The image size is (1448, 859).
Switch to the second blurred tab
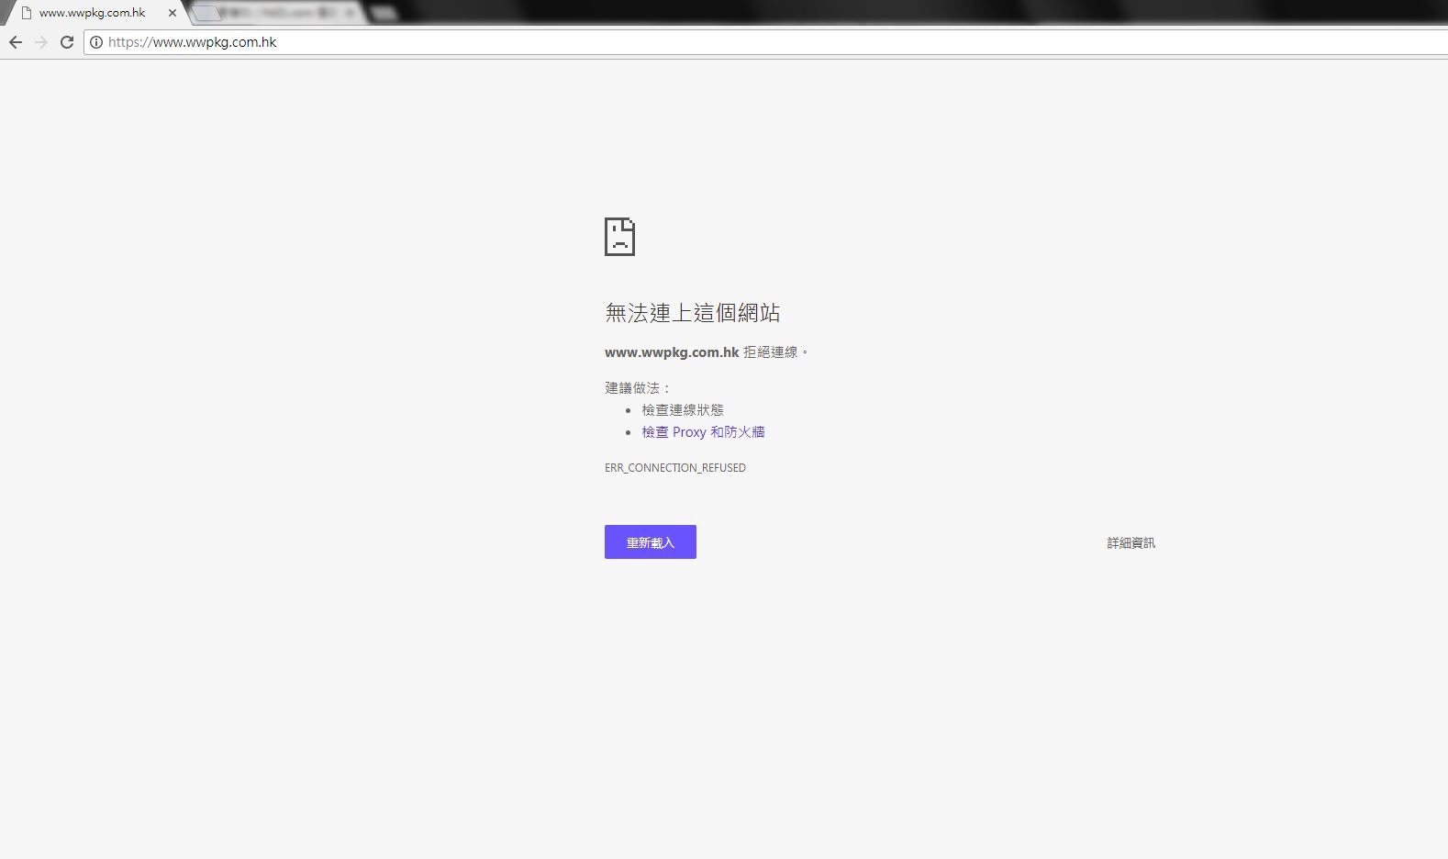(280, 13)
